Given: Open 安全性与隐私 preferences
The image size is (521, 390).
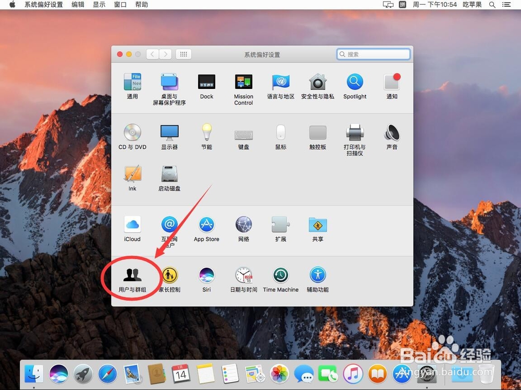Looking at the screenshot, I should click(x=318, y=86).
